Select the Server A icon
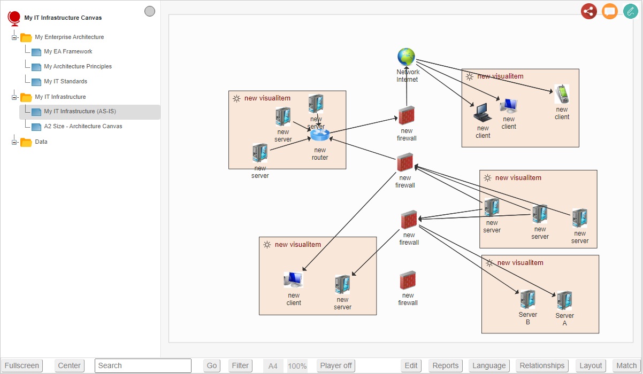 tap(564, 301)
